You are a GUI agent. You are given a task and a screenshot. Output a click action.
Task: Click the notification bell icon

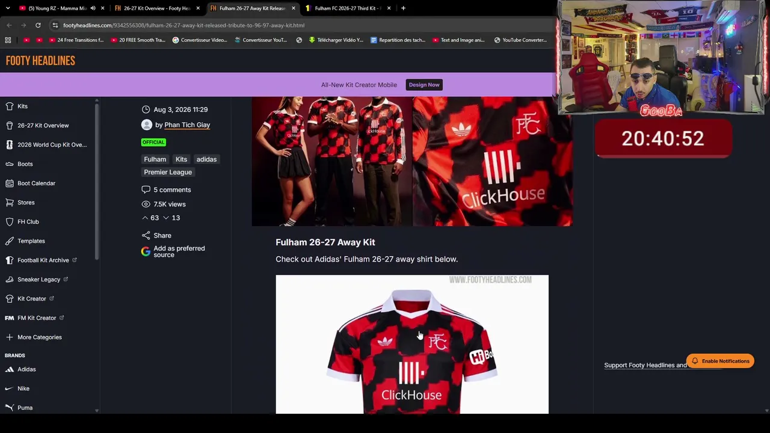point(695,361)
